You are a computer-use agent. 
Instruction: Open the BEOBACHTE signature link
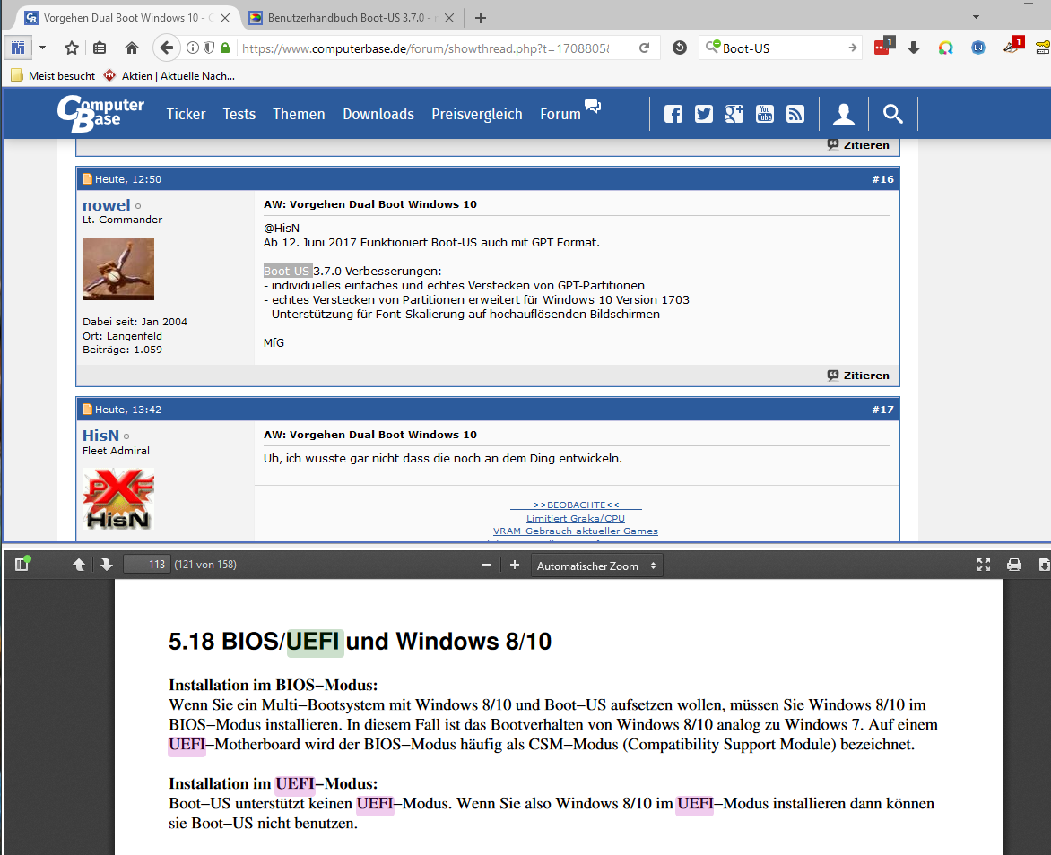(576, 505)
